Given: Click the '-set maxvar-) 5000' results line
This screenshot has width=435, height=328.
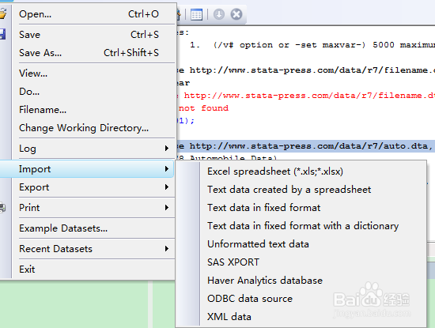Looking at the screenshot, I should point(312,45).
